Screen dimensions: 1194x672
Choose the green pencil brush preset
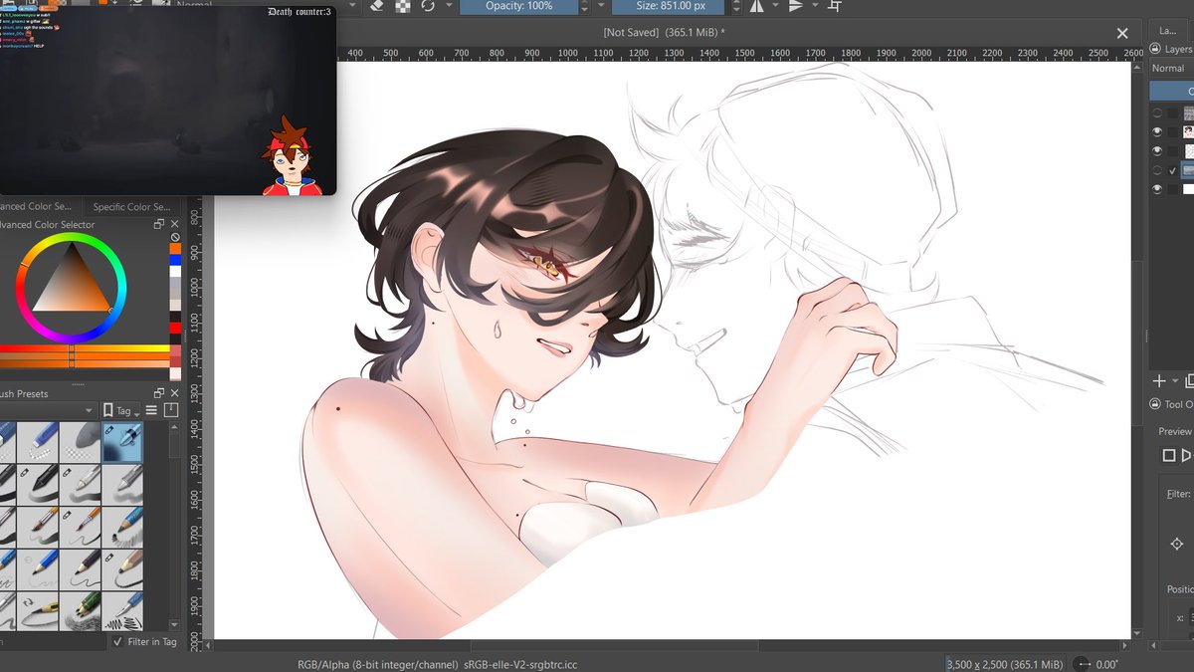coord(80,610)
